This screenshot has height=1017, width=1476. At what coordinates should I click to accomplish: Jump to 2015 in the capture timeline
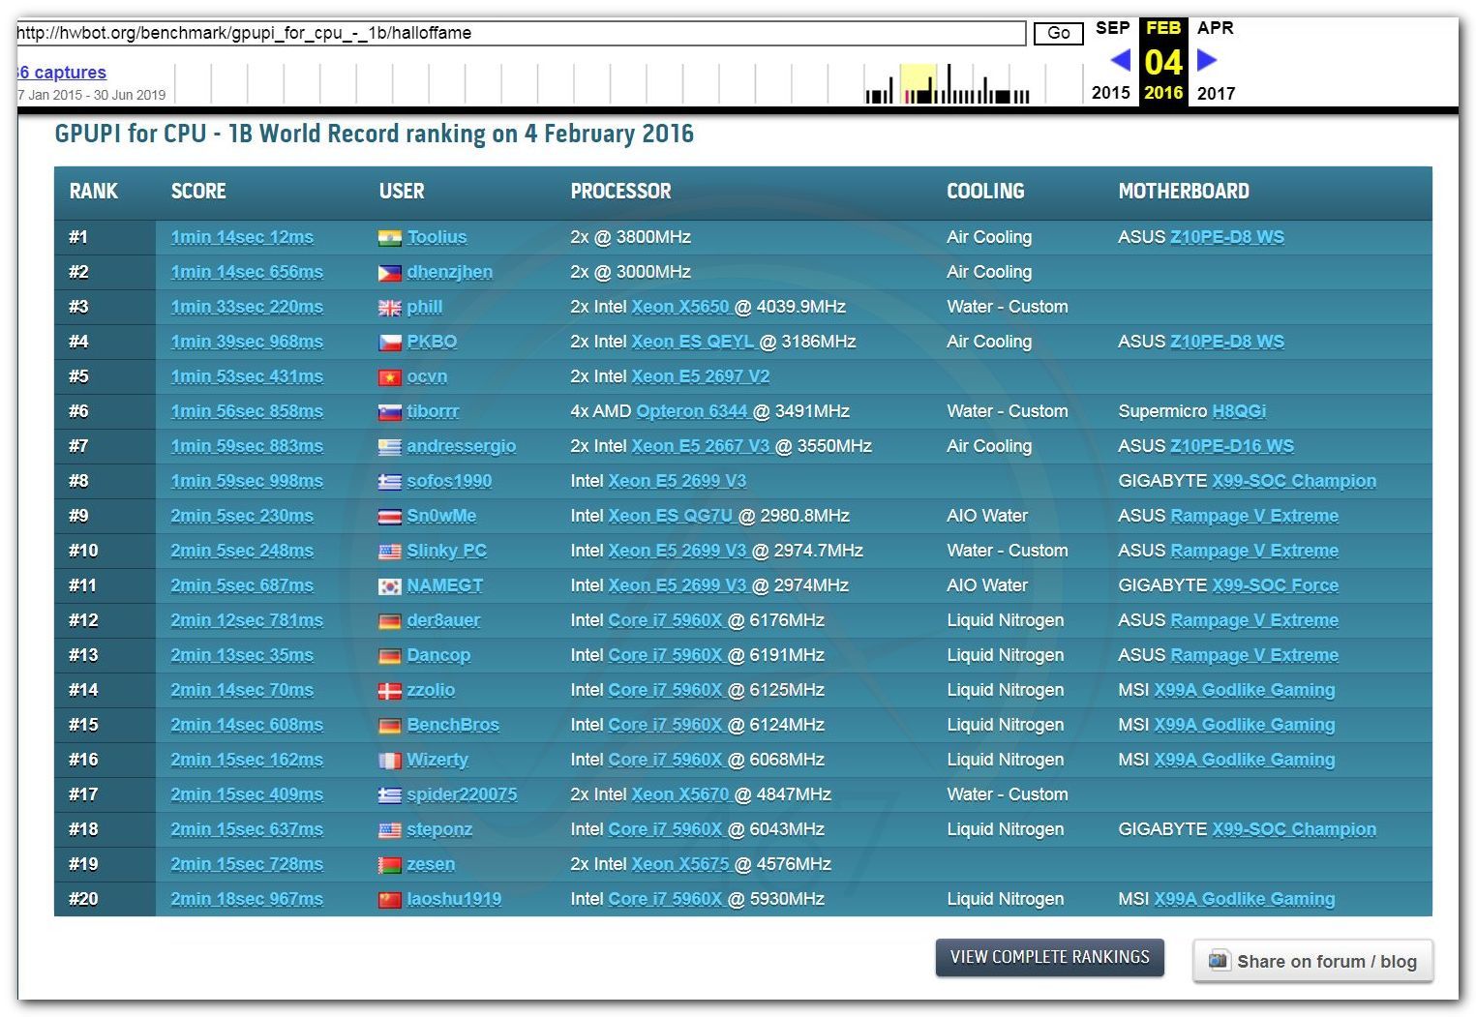[x=1111, y=93]
